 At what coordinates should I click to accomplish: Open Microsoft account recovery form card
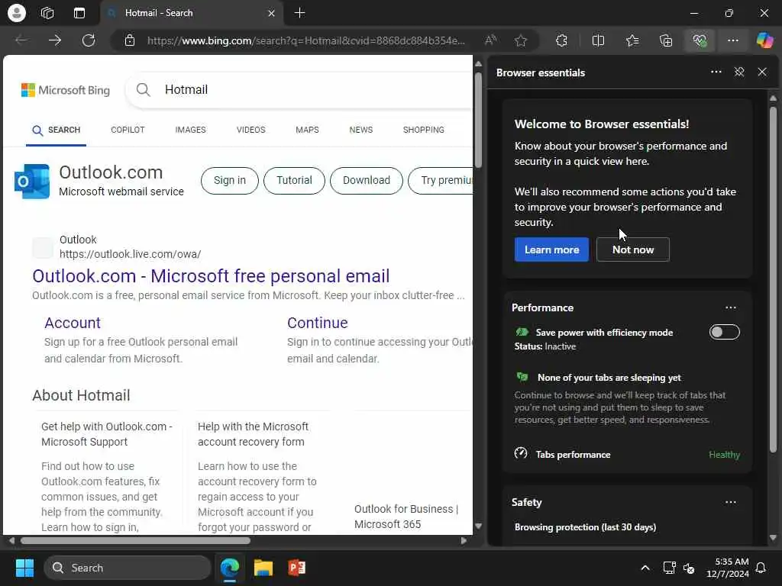coord(254,434)
